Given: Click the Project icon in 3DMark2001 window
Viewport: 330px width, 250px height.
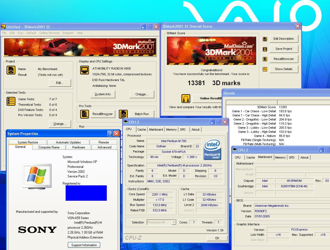Looking at the screenshot, I should pos(11,70).
